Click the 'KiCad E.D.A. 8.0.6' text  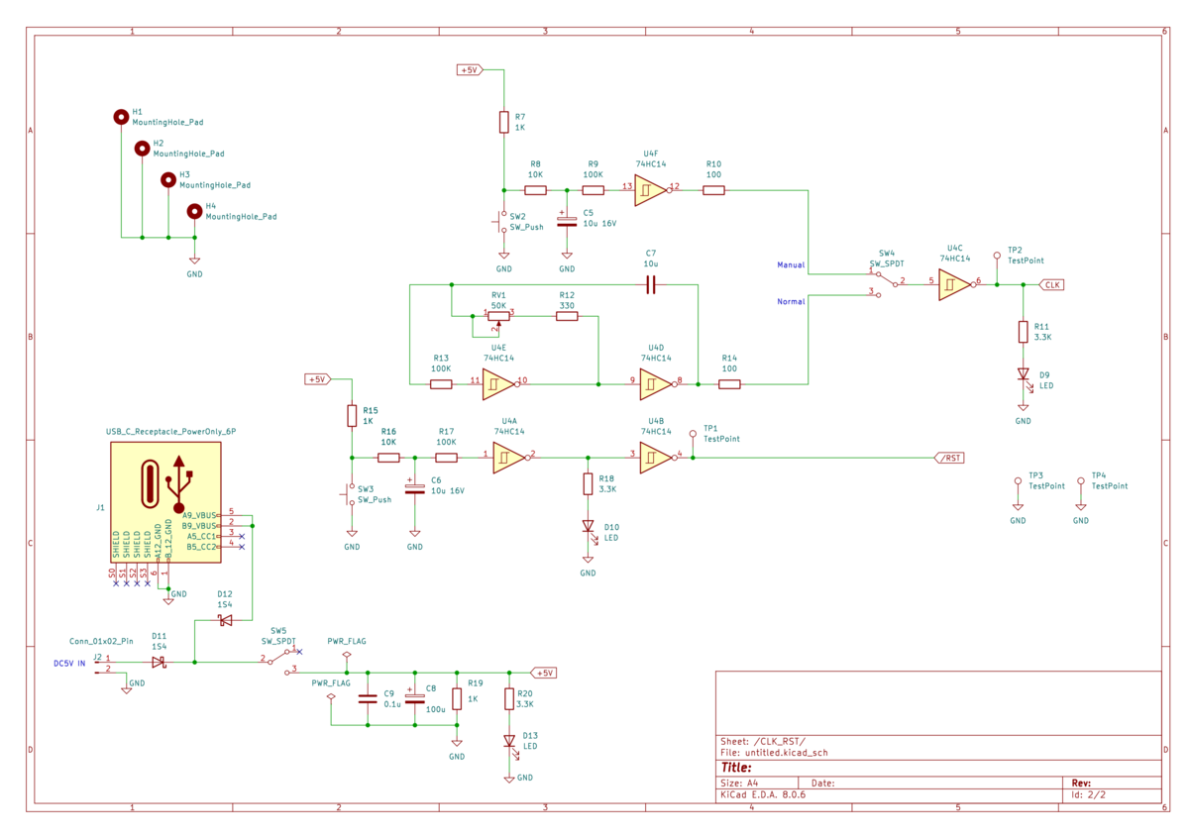pos(763,794)
